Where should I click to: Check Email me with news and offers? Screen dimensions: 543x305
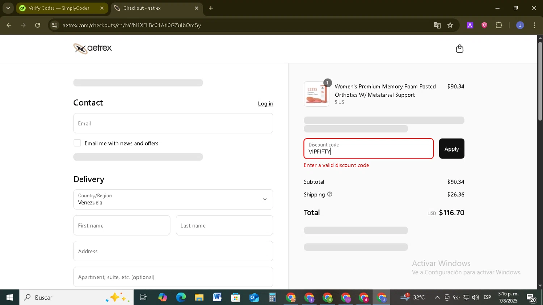click(x=77, y=143)
